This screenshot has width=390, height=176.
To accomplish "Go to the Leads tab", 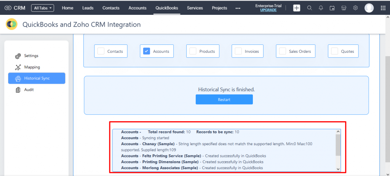I will pos(88,8).
